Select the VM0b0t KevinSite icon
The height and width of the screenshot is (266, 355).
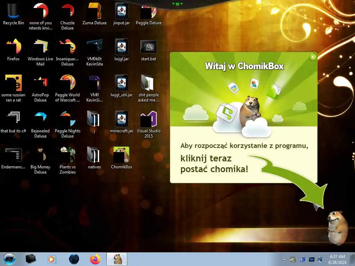94,53
